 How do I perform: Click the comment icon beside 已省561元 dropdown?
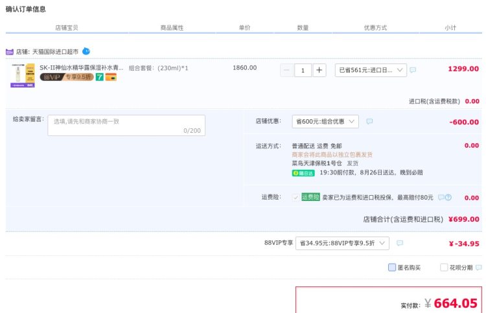coord(413,70)
